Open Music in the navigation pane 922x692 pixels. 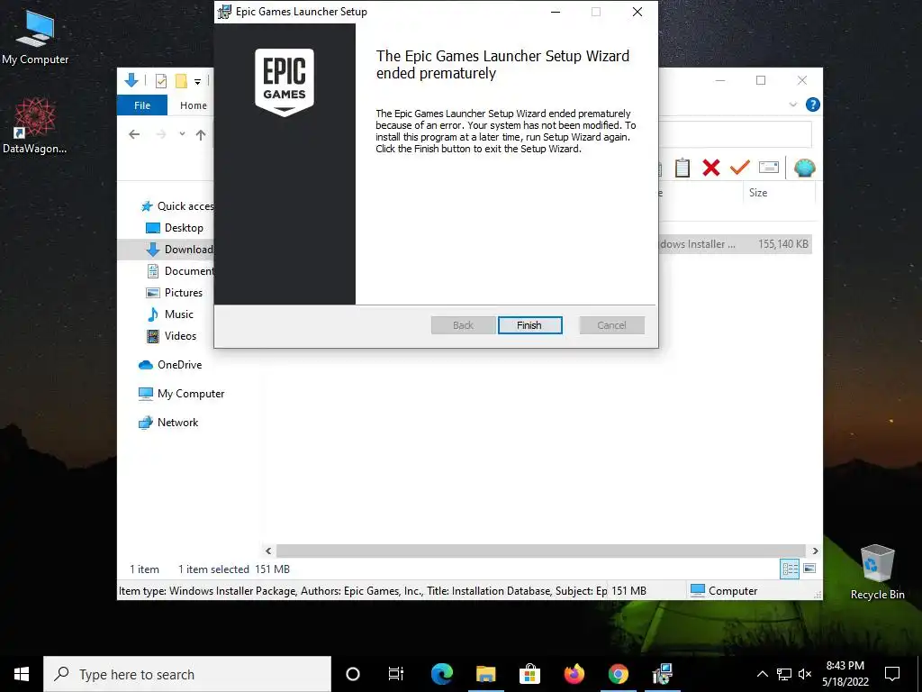click(x=170, y=314)
